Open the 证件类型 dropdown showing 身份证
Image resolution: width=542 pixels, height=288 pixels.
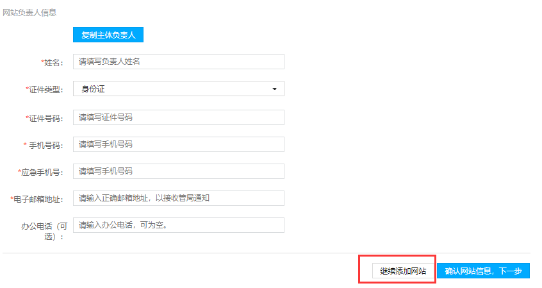178,89
